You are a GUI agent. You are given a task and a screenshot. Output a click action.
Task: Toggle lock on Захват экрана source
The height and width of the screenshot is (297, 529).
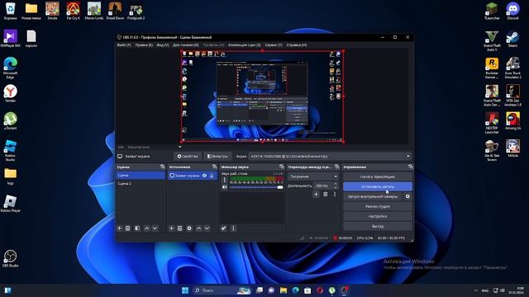click(212, 176)
